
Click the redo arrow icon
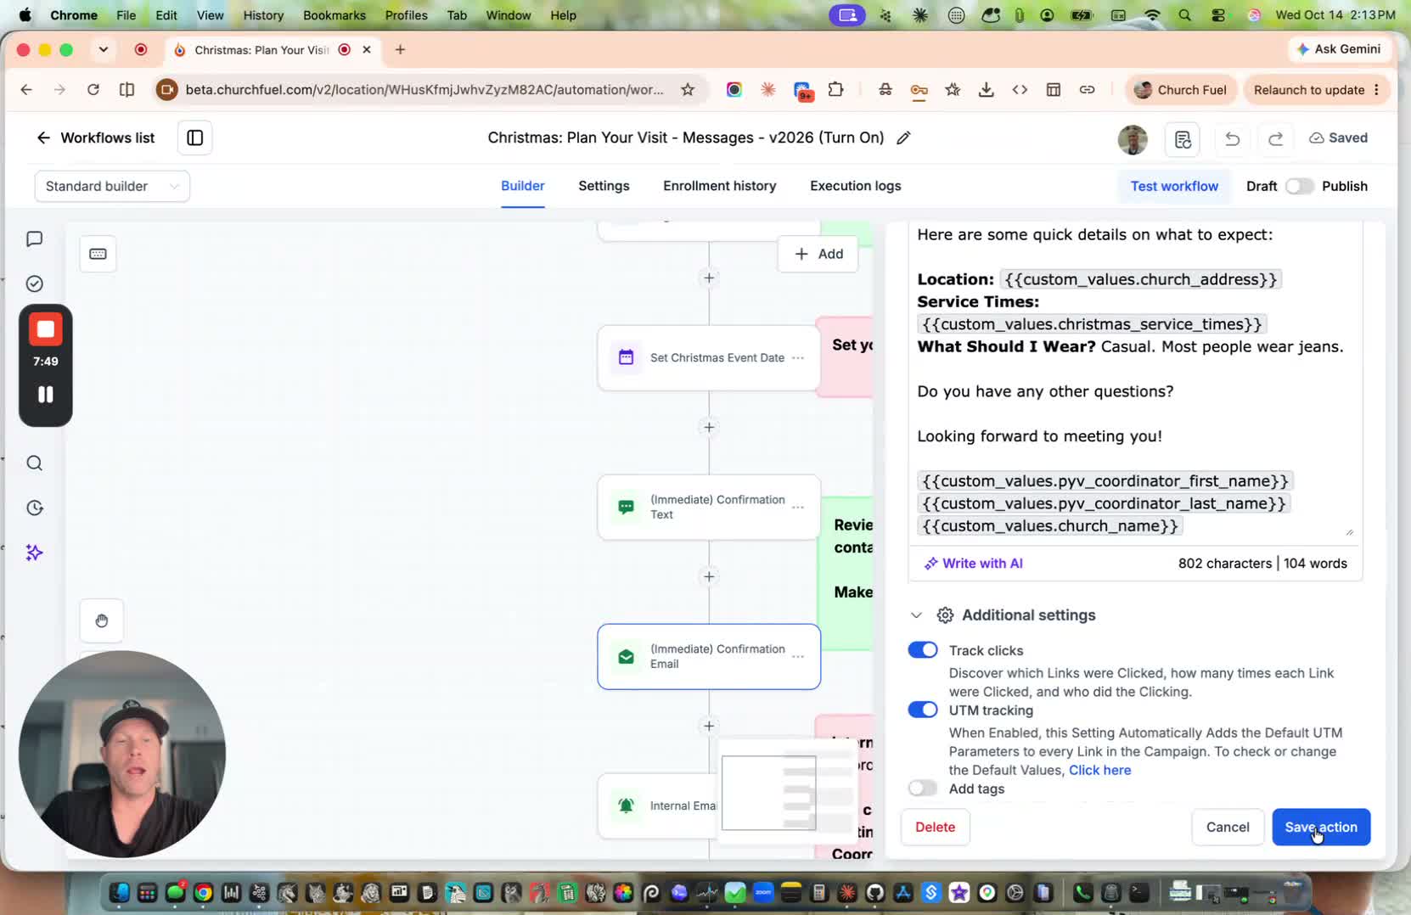click(x=1275, y=138)
